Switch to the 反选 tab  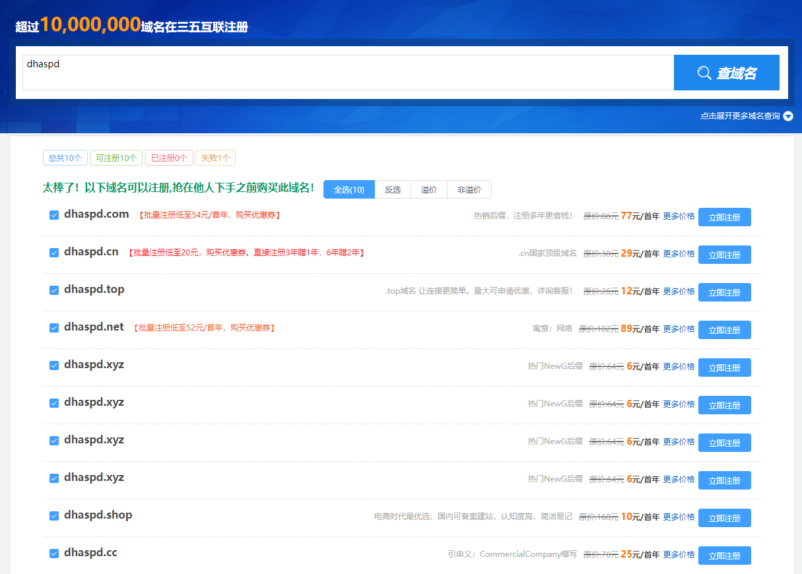(x=393, y=189)
